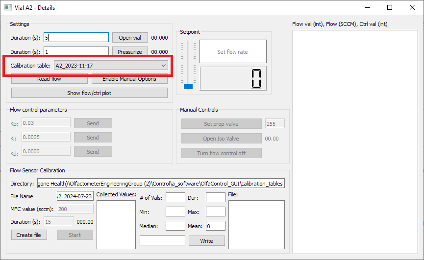Click Send button beside Kd
This screenshot has height=260, width=424.
tap(93, 152)
